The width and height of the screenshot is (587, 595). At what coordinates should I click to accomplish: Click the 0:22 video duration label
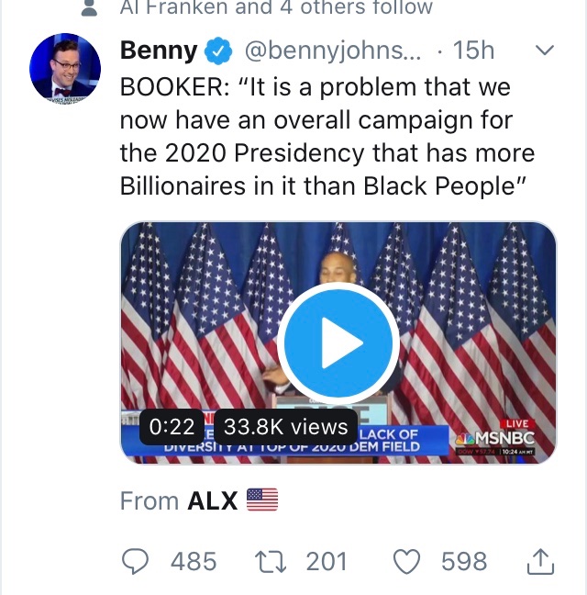click(172, 426)
